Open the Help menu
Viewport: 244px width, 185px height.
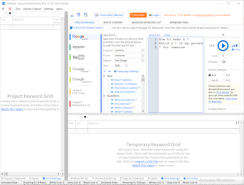59,9
